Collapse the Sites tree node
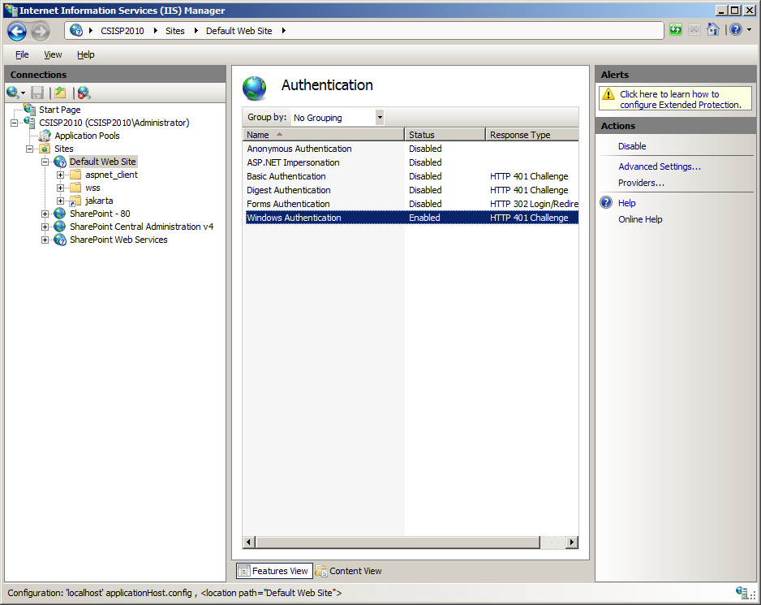Screen dimensions: 761x605 [30, 149]
